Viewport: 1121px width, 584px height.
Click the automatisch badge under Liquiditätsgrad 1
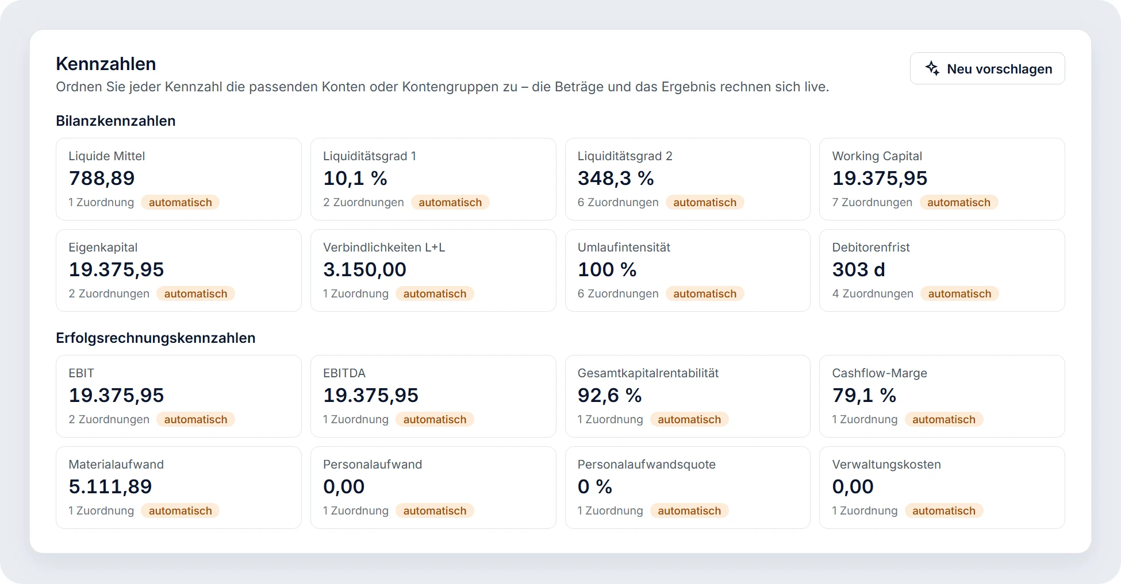pos(450,202)
